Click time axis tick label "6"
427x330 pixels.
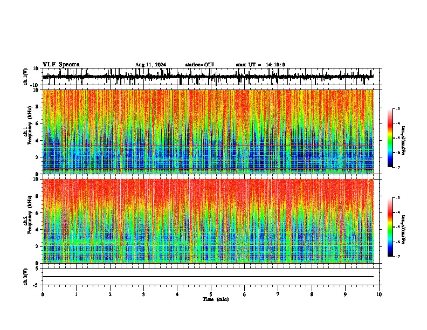pos(245,294)
